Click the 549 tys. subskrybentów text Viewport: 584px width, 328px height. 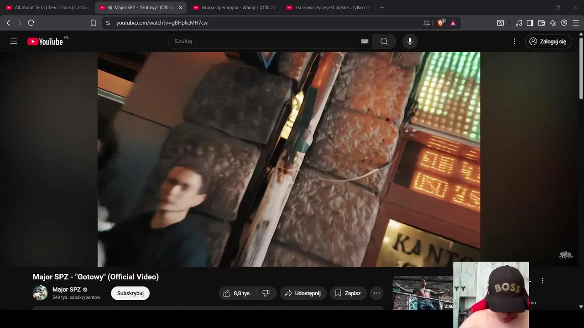click(76, 297)
